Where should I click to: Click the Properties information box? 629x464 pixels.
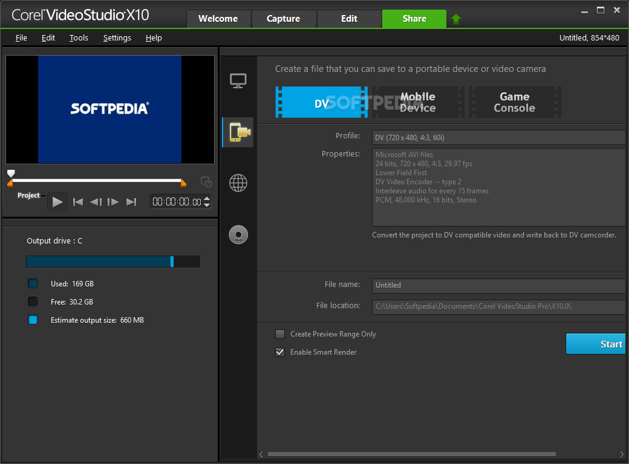(x=498, y=187)
